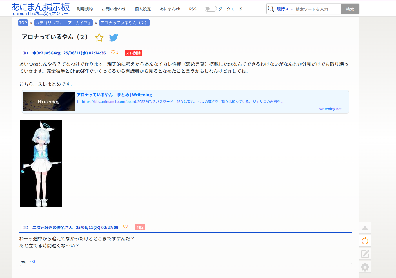Click the scroll-to-top arrow icon
The image size is (396, 278).
click(365, 228)
